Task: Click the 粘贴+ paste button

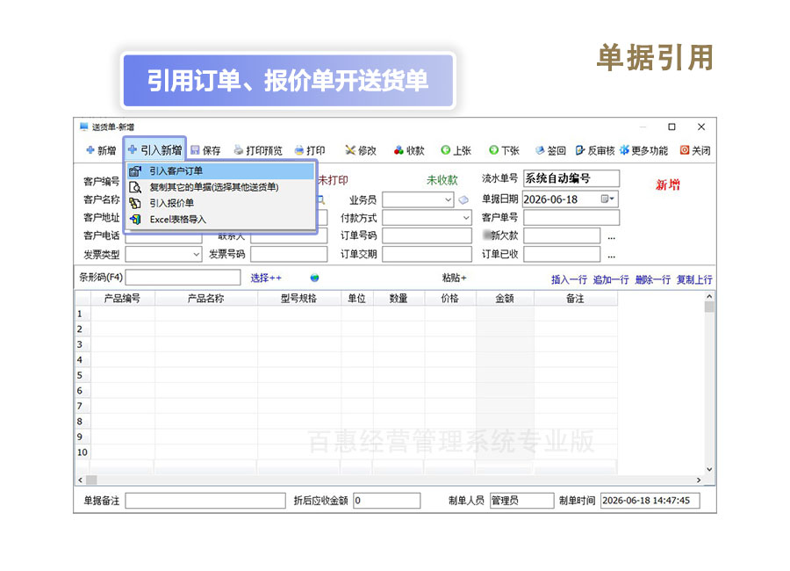Action: click(x=455, y=278)
